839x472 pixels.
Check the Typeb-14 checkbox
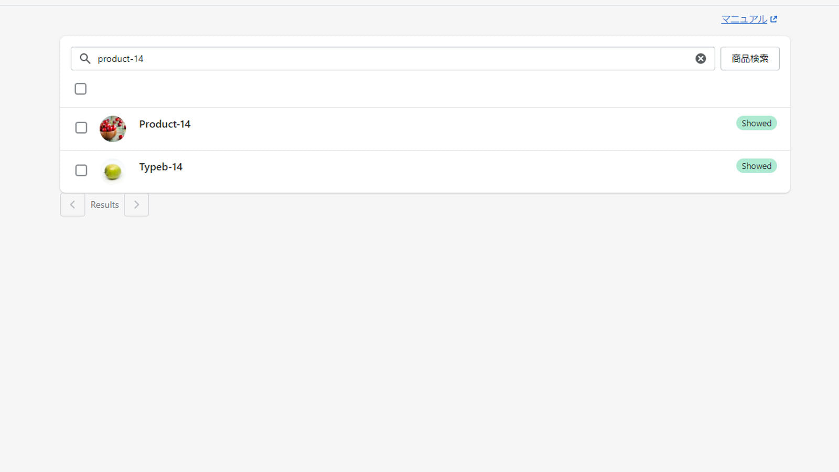point(81,170)
